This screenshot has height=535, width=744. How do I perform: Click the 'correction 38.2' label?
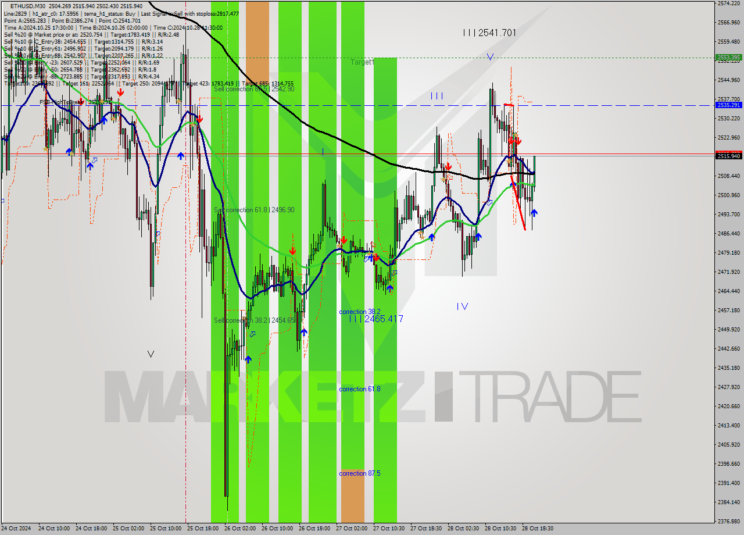click(360, 312)
